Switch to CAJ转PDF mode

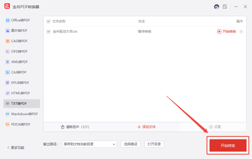pos(22,72)
